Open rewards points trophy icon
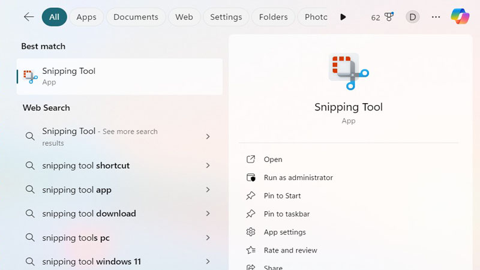This screenshot has height=270, width=480. (389, 17)
